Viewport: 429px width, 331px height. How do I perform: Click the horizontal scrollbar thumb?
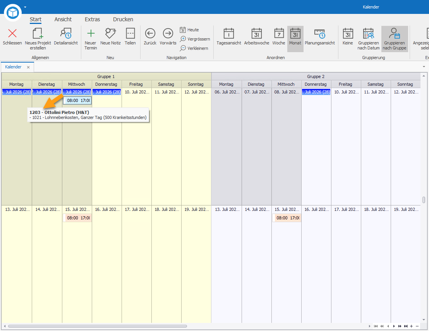point(98,326)
